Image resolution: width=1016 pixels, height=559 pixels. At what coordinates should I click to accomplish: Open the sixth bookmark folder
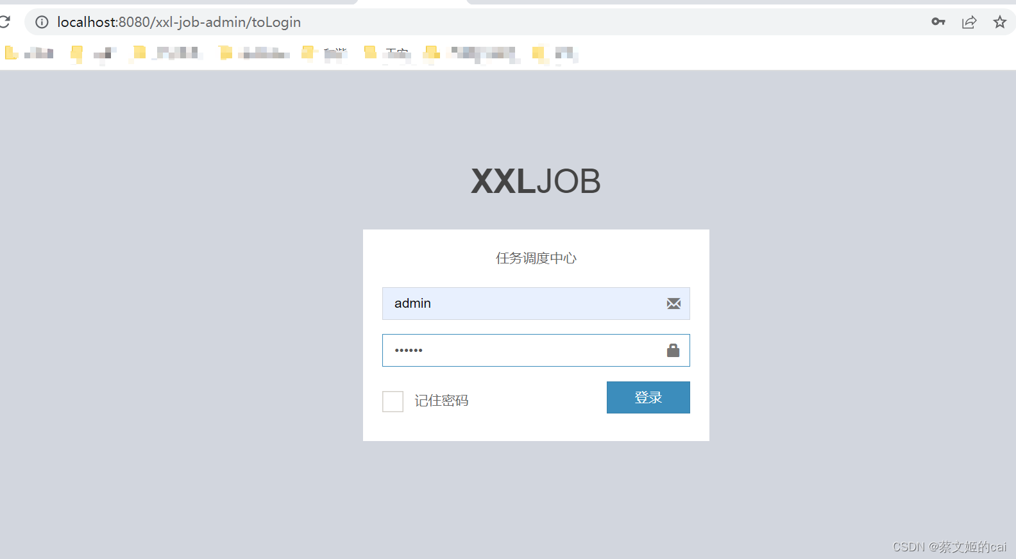tap(387, 53)
